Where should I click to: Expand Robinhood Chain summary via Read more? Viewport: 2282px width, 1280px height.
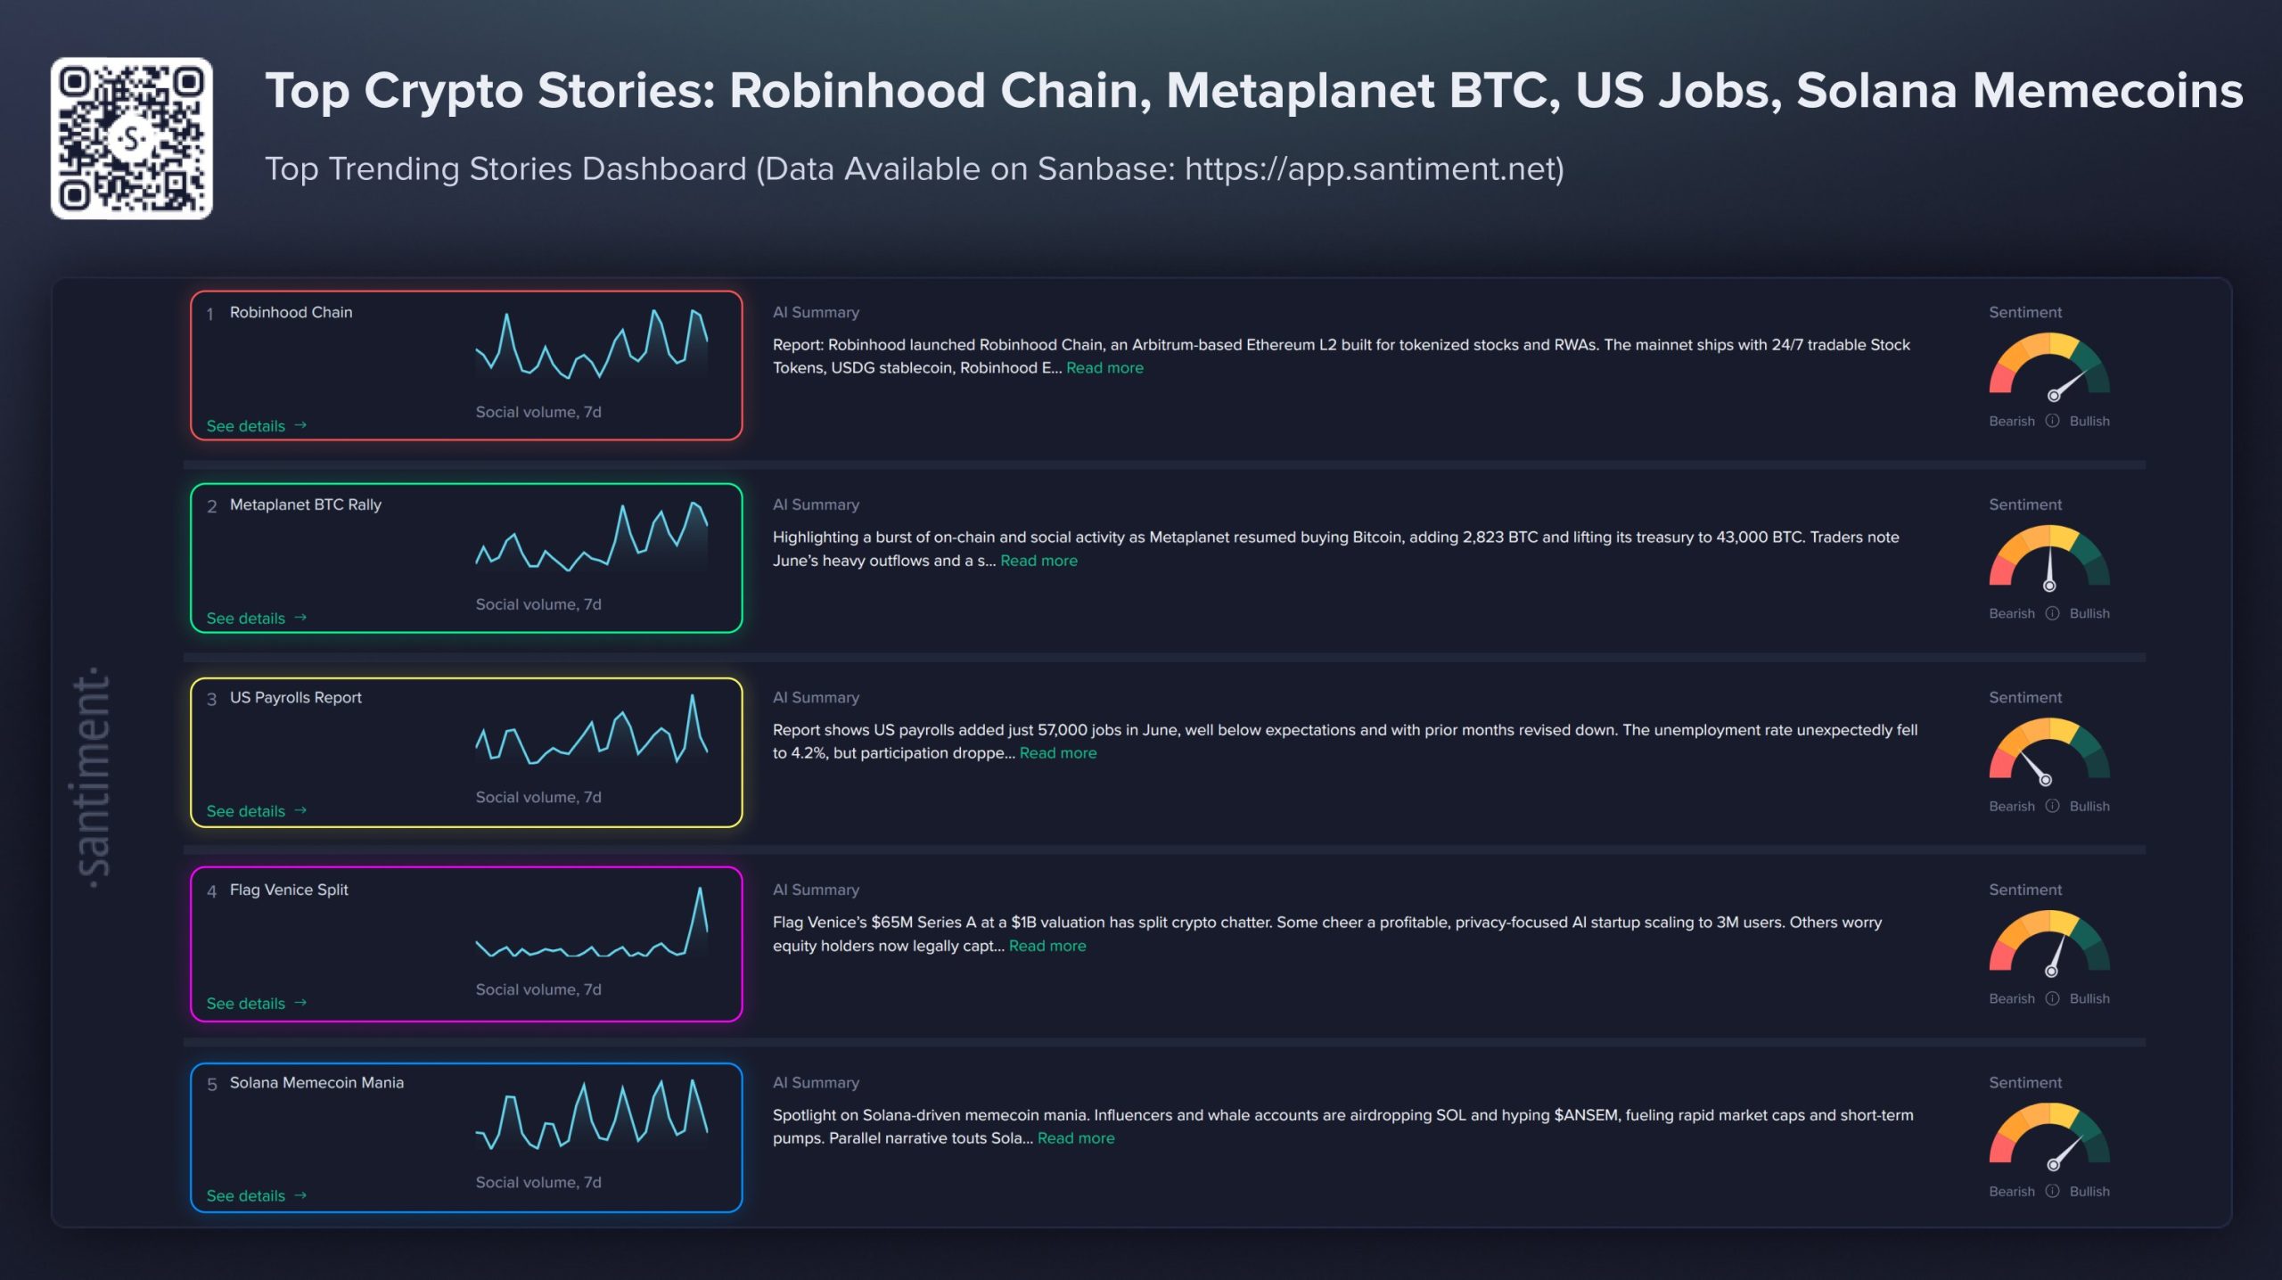point(1104,368)
